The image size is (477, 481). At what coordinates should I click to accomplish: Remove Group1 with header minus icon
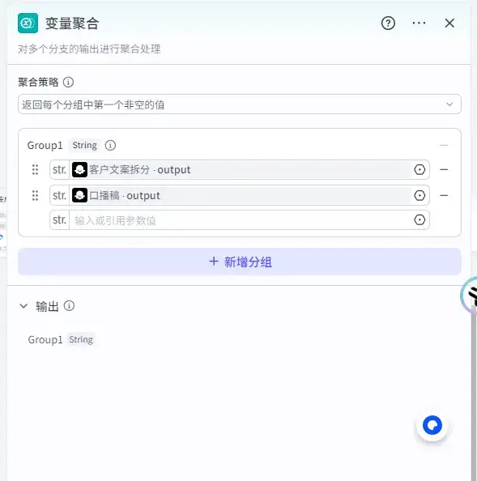pyautogui.click(x=444, y=145)
